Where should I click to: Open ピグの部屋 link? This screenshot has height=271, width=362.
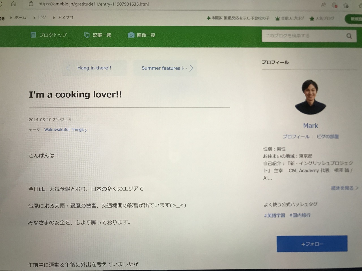pyautogui.click(x=327, y=136)
